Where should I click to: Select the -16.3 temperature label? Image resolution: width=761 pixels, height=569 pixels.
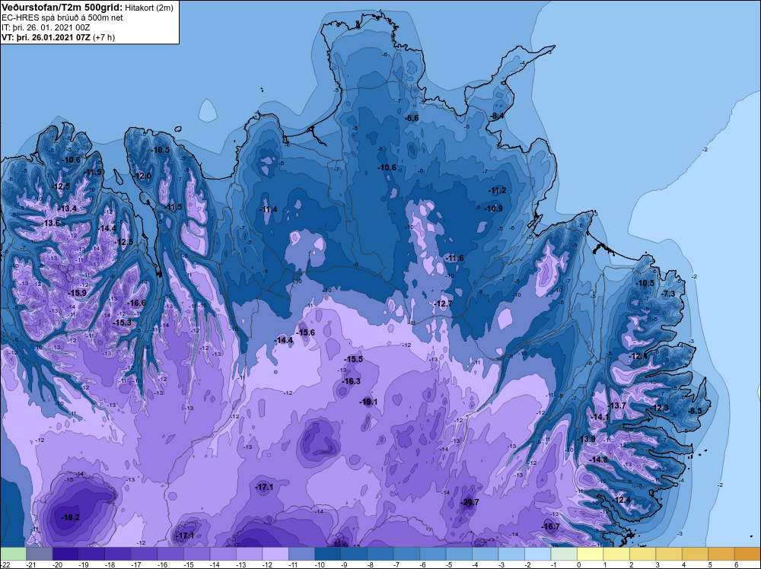[x=351, y=381]
